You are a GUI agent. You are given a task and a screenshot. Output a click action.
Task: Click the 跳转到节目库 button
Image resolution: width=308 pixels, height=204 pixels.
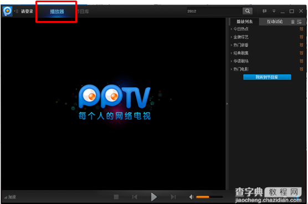(267, 77)
